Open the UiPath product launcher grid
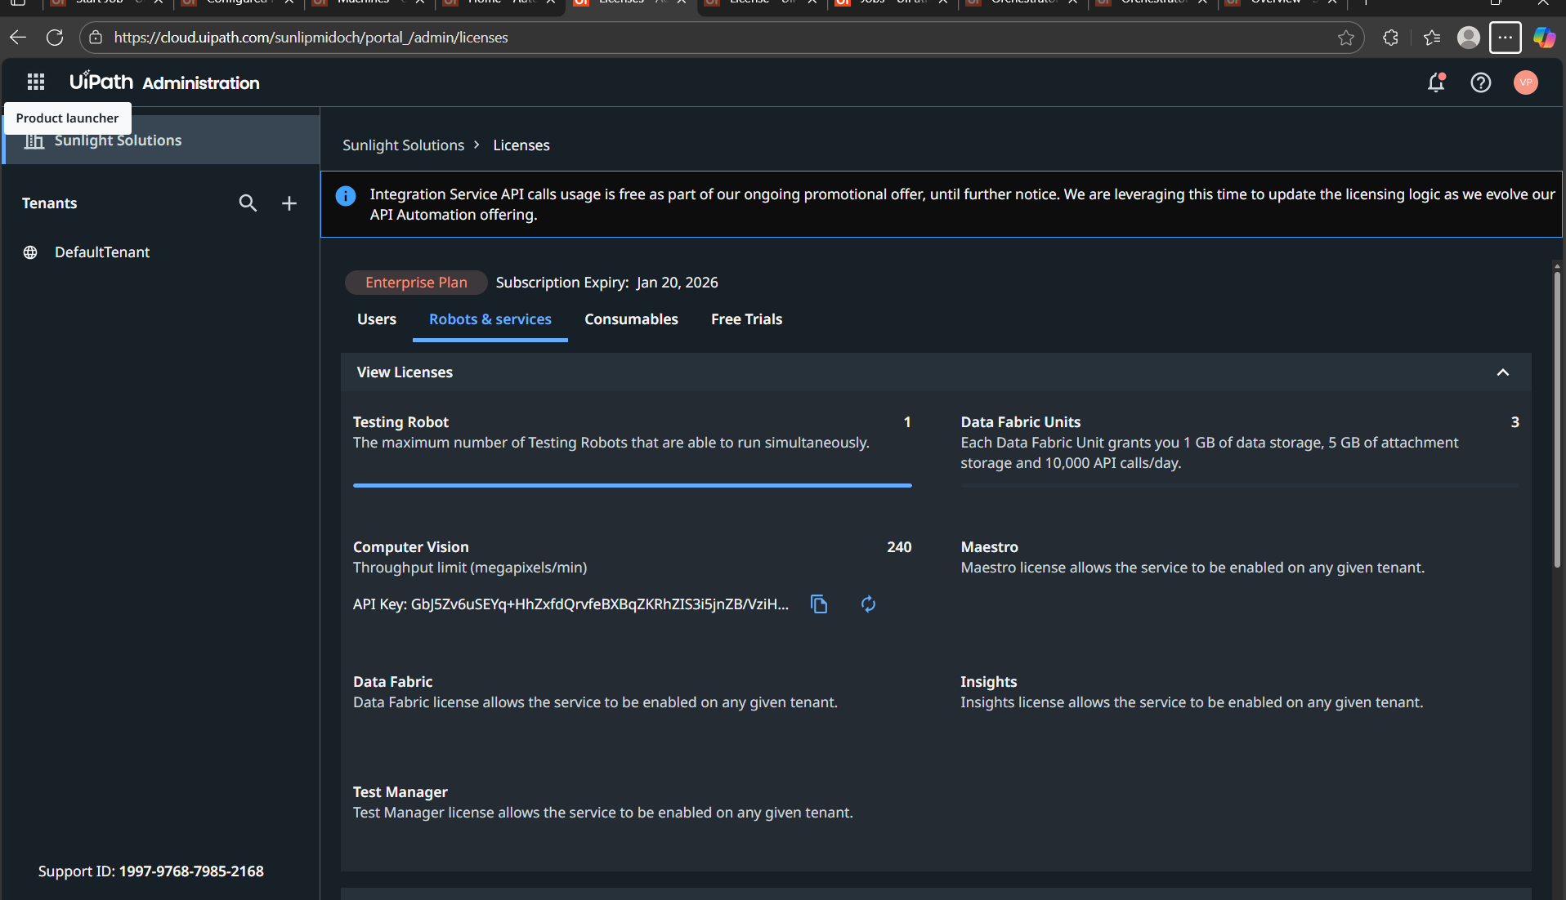The height and width of the screenshot is (900, 1566). [36, 82]
